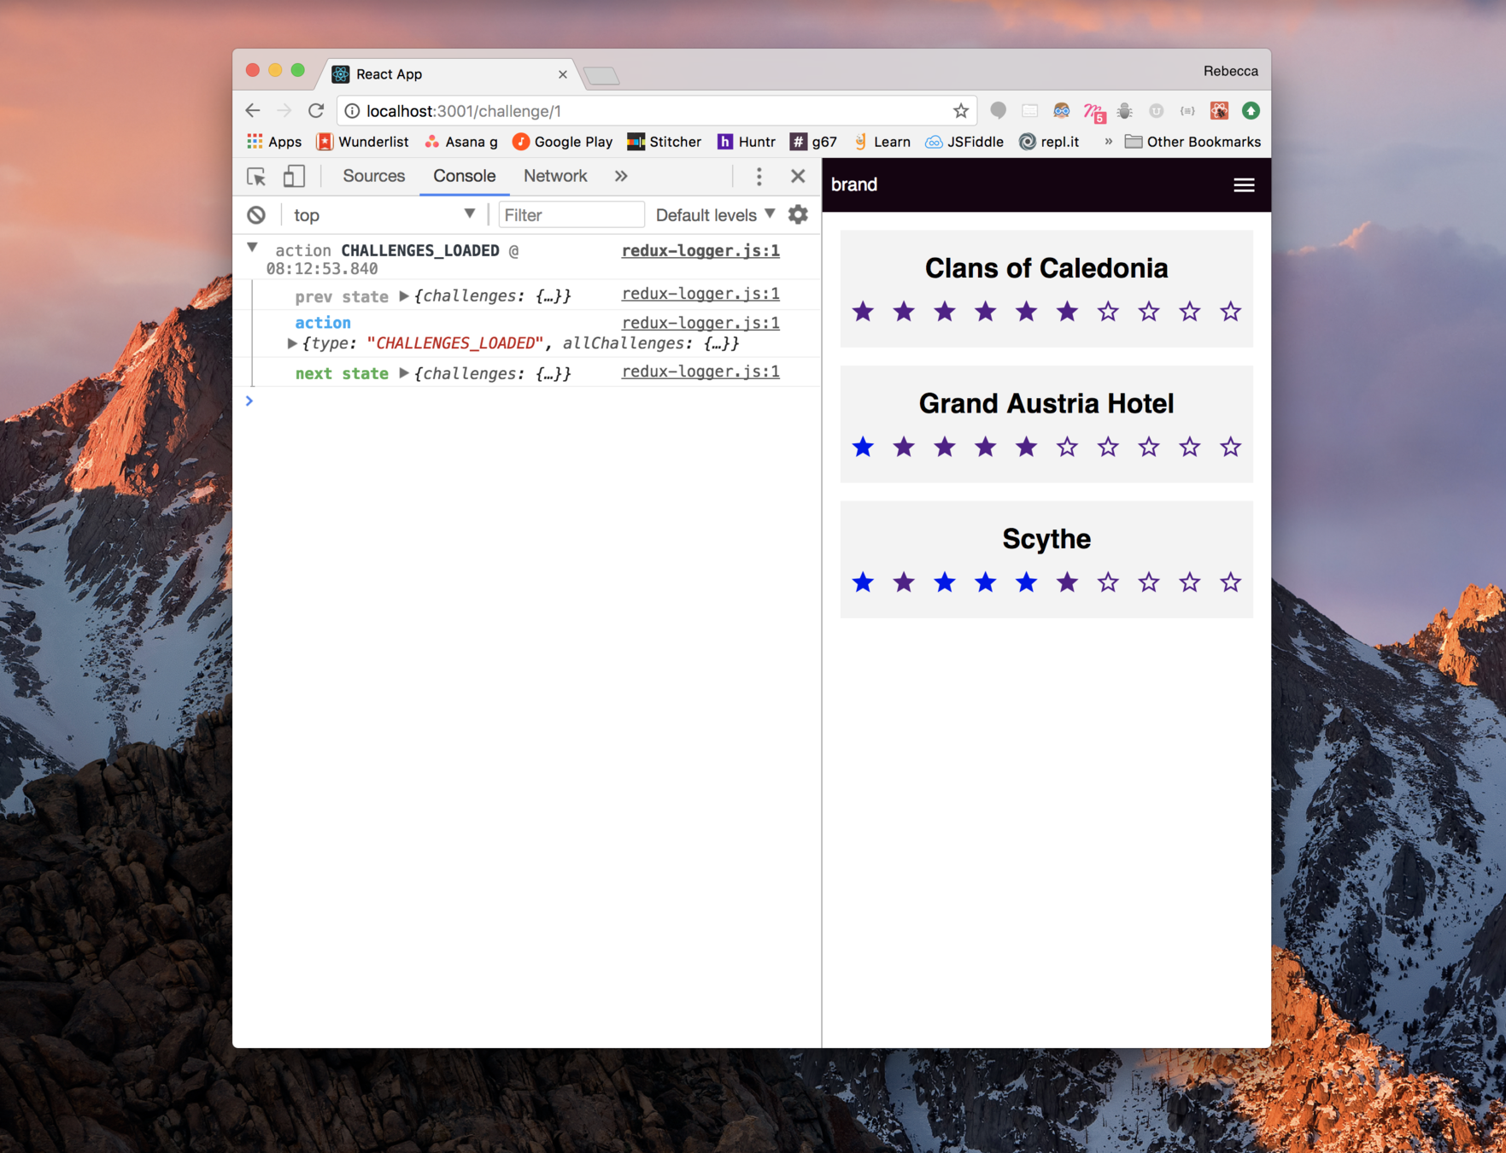Set Clans of Caledonia rating to seven stars
This screenshot has width=1506, height=1153.
click(1108, 312)
